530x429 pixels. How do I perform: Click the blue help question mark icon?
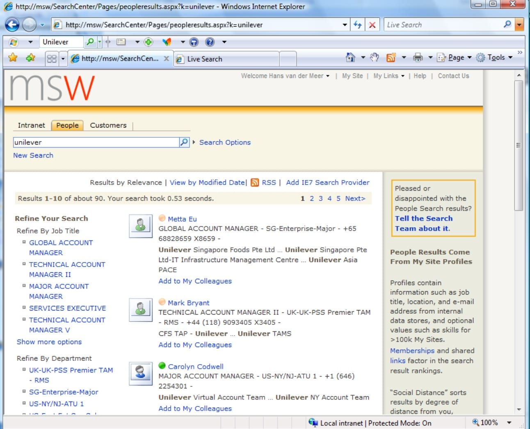tap(210, 42)
